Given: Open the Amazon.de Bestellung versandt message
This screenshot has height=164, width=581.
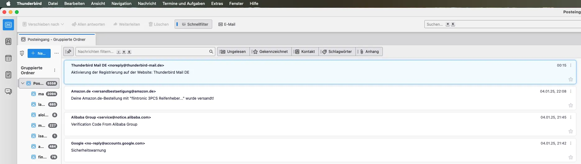Looking at the screenshot, I should (320, 98).
